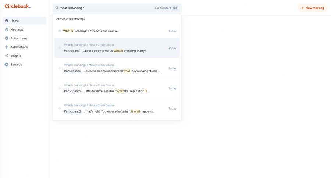Go to Action Items section

point(19,38)
